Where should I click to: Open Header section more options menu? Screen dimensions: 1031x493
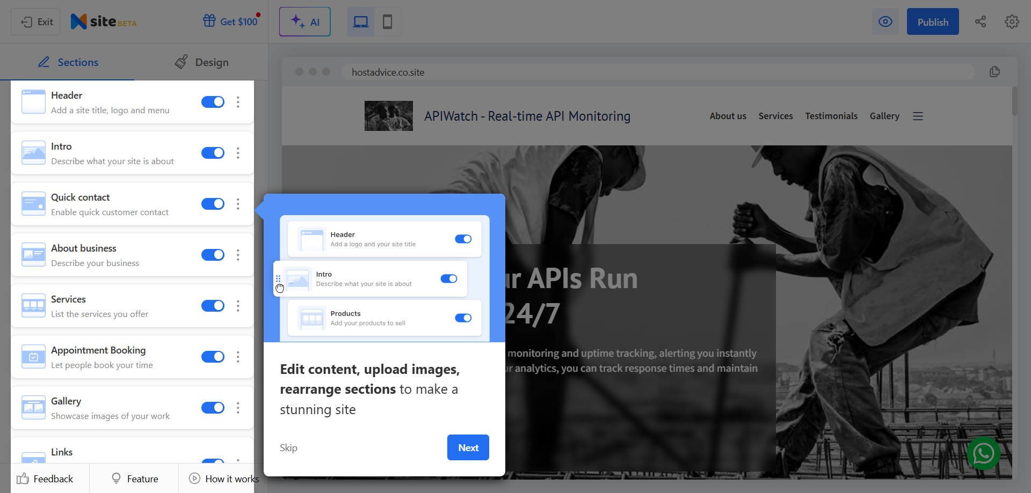click(238, 102)
